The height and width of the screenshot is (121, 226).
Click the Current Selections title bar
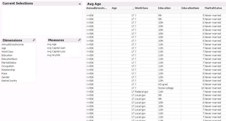click(42, 3)
